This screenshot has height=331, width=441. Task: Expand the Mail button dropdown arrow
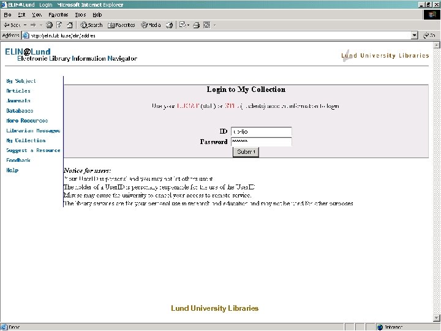coord(188,25)
